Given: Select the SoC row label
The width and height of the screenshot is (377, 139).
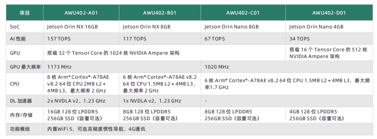Looking at the screenshot, I should point(15,27).
